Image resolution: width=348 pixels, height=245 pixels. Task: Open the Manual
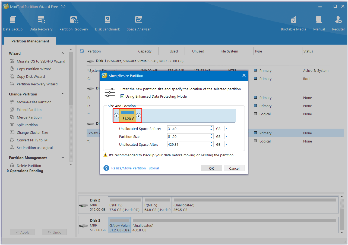[319, 23]
